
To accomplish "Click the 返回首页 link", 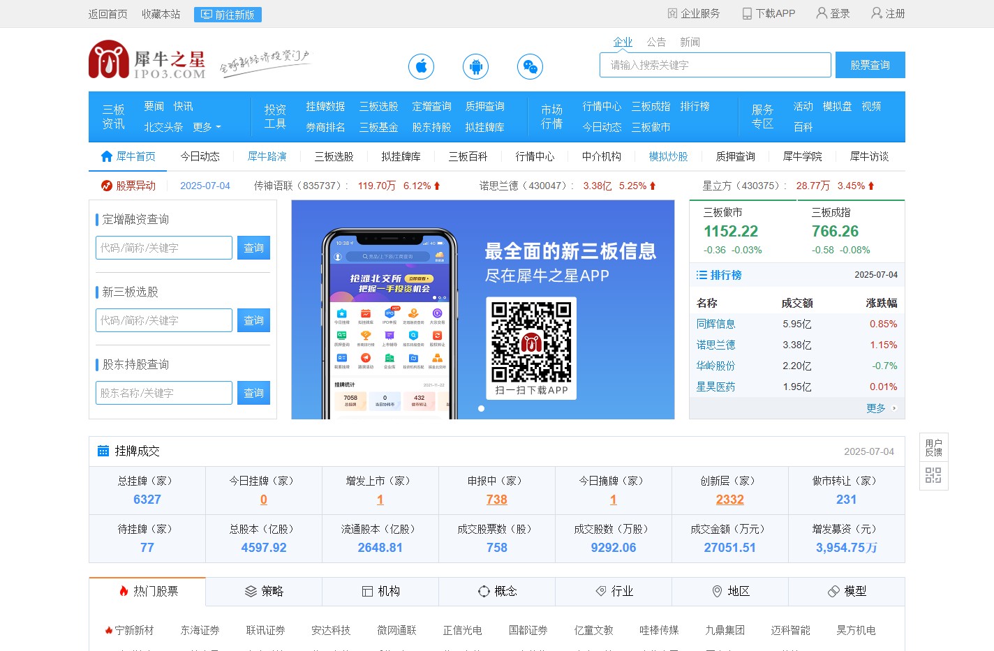I will (x=108, y=14).
